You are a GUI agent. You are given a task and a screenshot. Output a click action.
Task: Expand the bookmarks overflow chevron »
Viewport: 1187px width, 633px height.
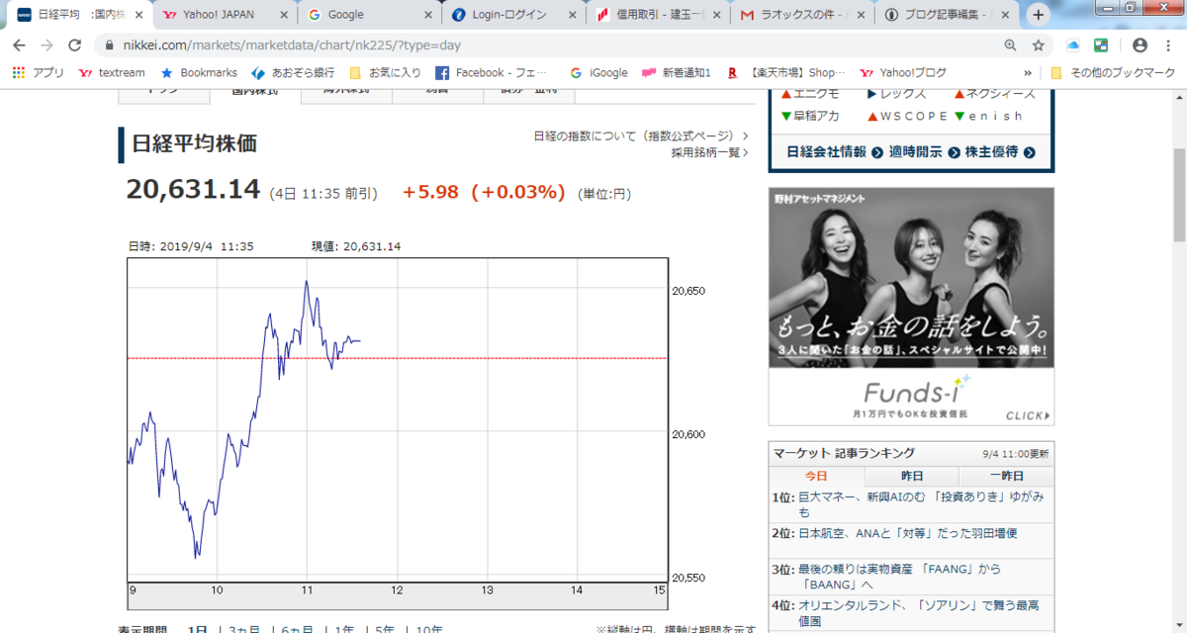click(x=1028, y=72)
